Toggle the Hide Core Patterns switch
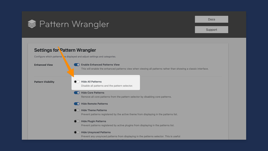This screenshot has width=268, height=151. tap(77, 93)
